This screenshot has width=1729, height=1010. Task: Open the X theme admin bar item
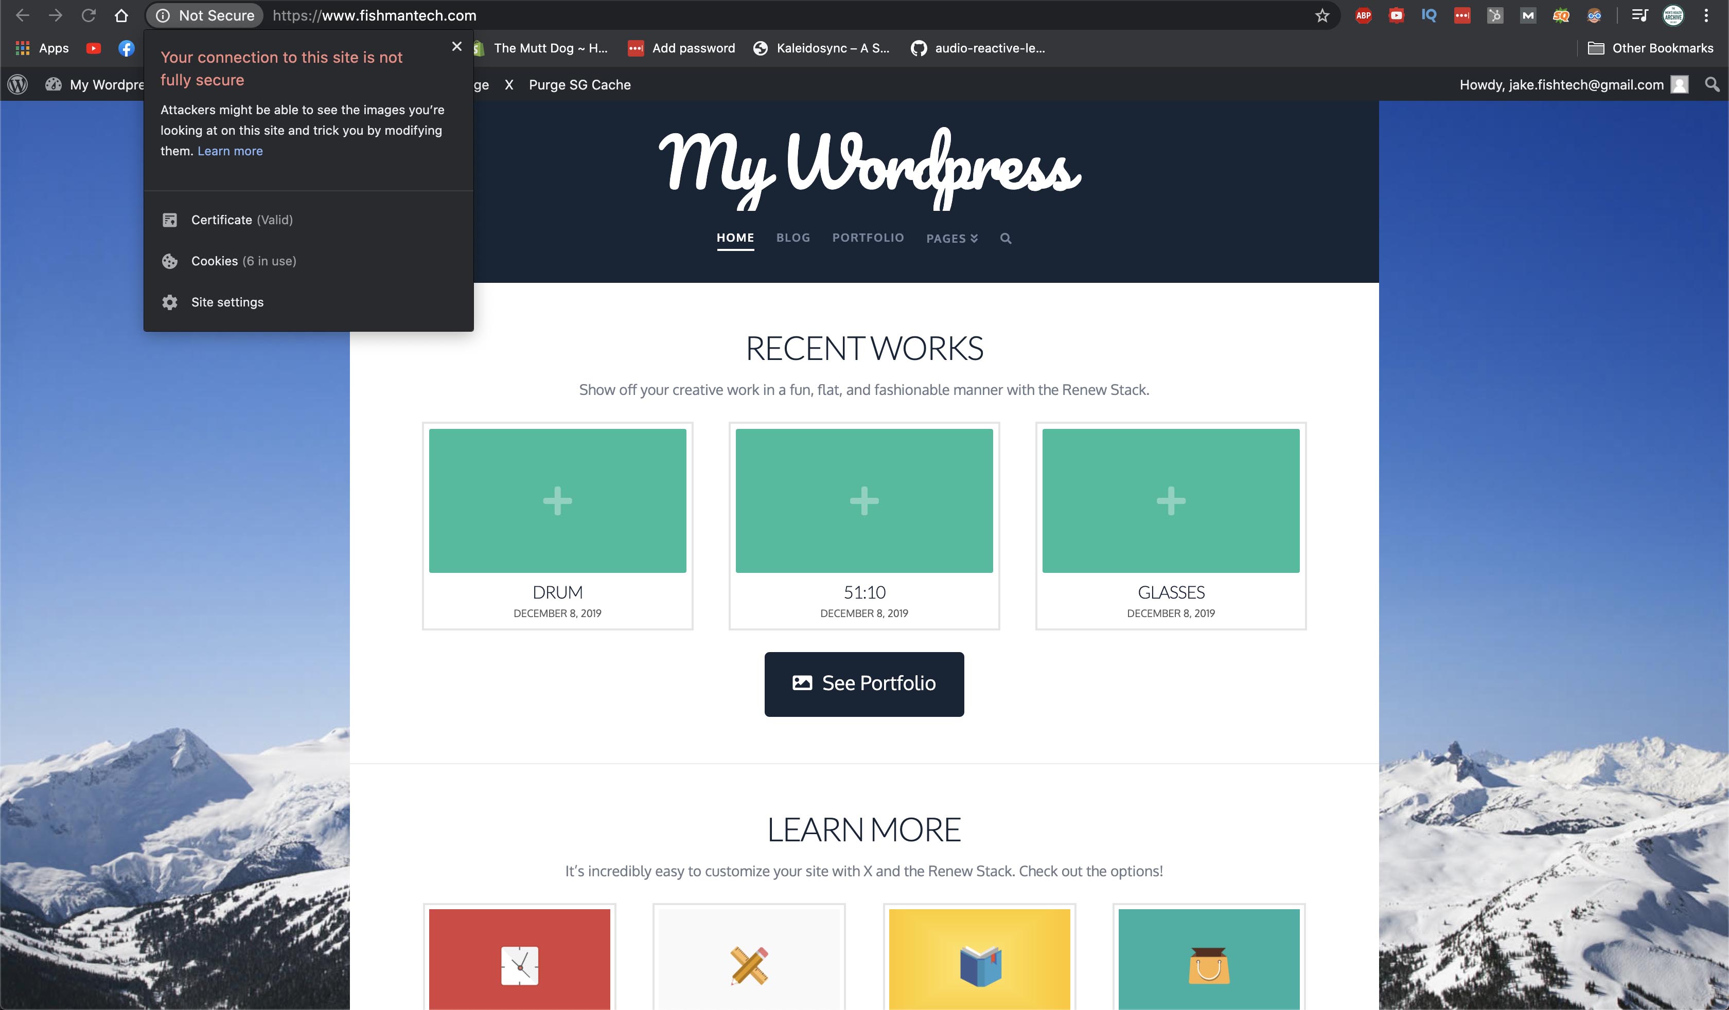point(509,84)
